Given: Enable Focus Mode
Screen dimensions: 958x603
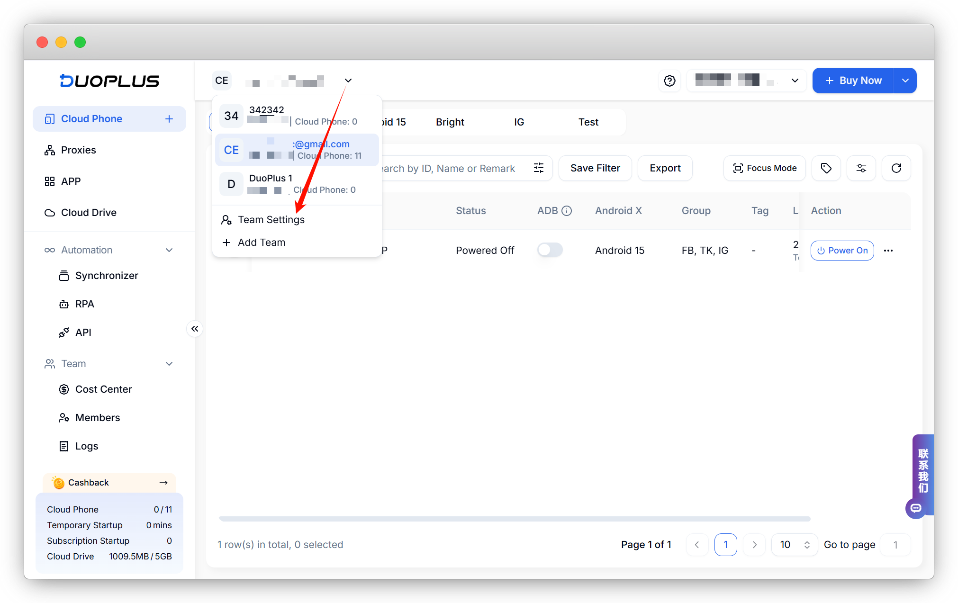Looking at the screenshot, I should pyautogui.click(x=764, y=168).
